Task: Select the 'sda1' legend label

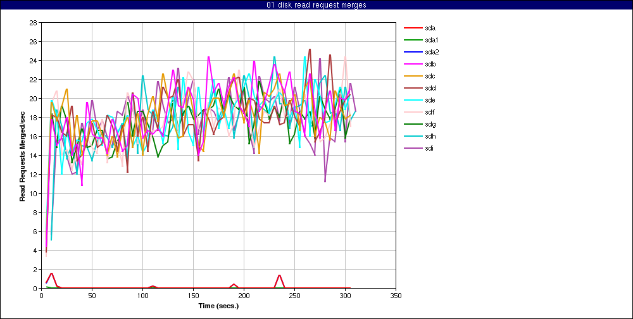Action: tap(432, 40)
